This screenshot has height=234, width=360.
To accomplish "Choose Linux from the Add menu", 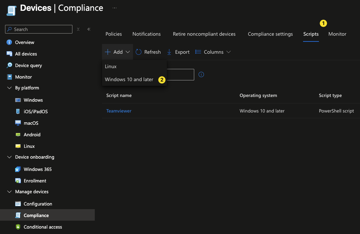I will click(x=111, y=66).
